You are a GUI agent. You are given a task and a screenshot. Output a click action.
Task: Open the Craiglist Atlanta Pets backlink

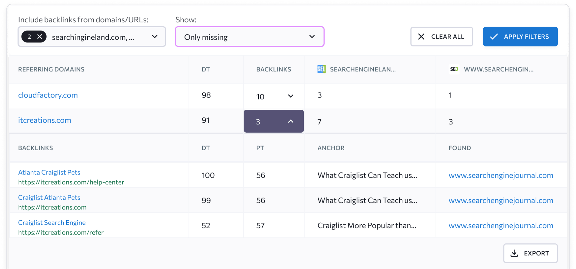click(49, 197)
